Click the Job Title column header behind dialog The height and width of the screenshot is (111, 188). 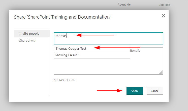(x=165, y=5)
